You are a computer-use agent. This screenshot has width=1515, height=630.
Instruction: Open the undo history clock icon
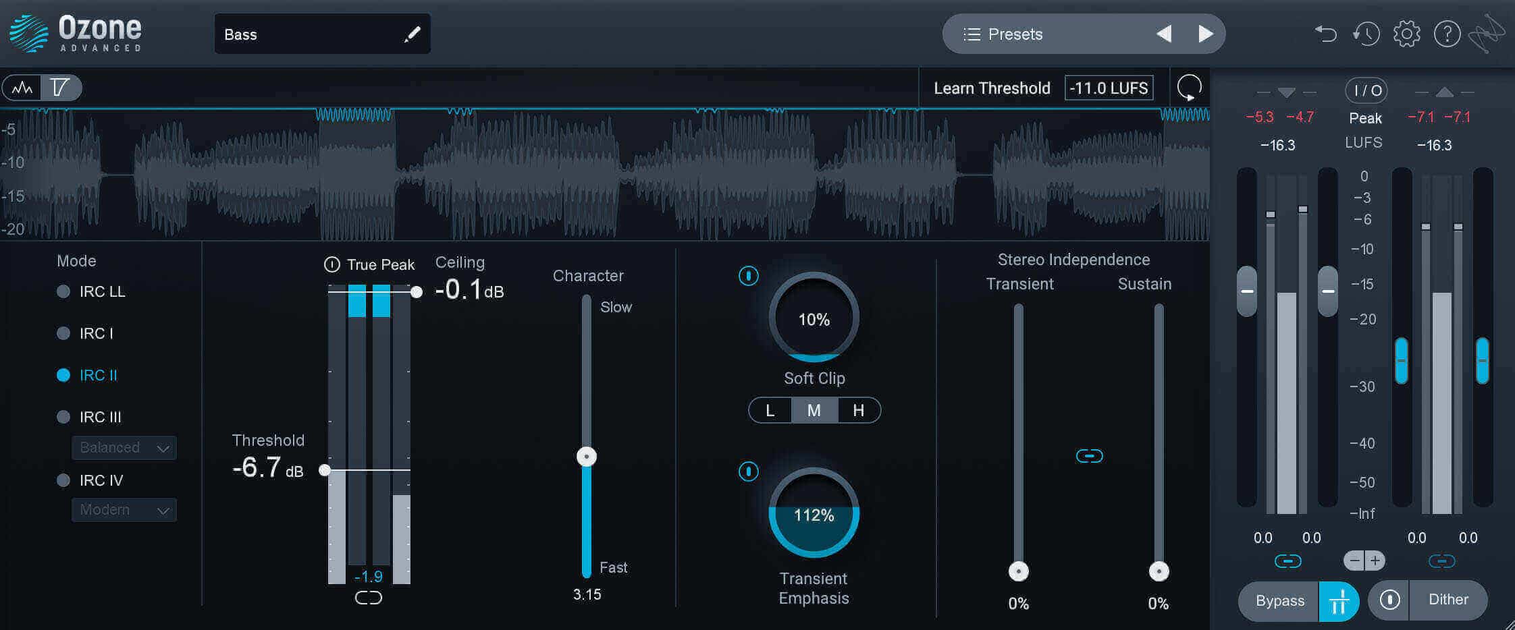[x=1366, y=34]
